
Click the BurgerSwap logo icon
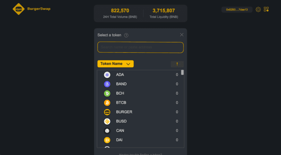click(x=19, y=9)
